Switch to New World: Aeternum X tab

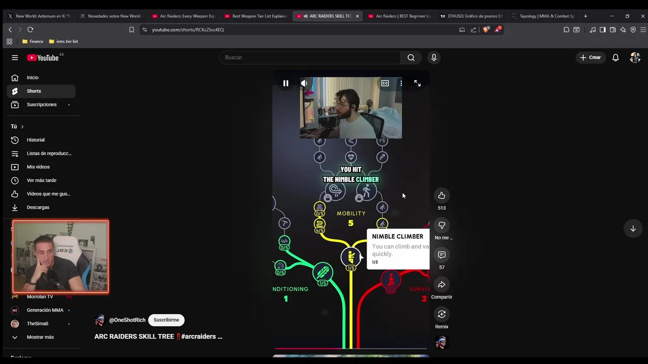[x=39, y=16]
